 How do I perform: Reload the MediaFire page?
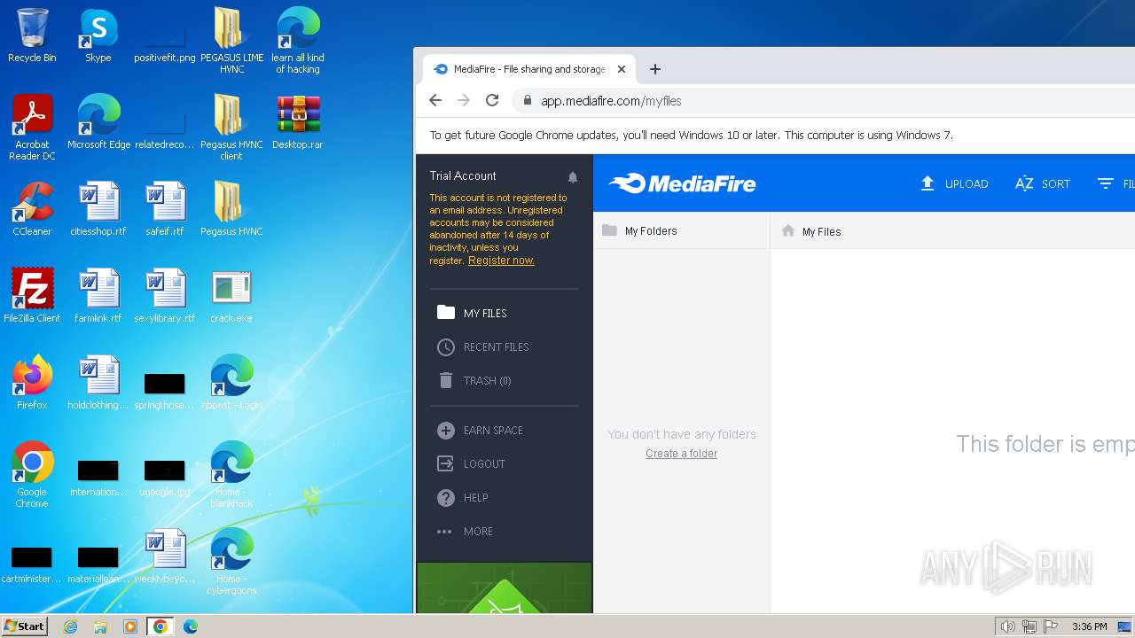tap(492, 100)
